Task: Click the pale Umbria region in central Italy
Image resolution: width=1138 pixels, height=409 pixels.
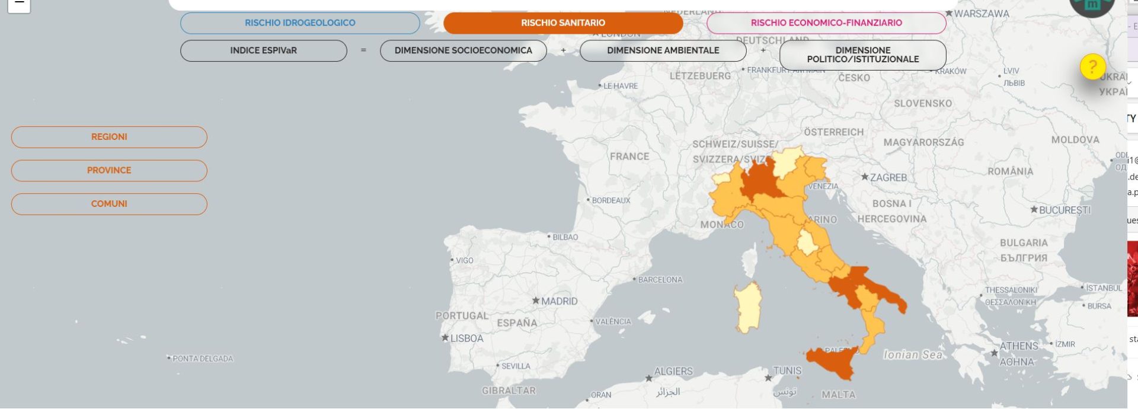Action: [806, 242]
